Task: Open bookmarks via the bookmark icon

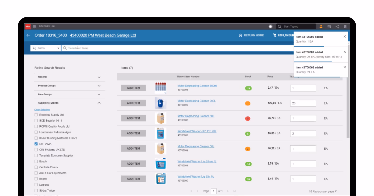Action: [x=345, y=26]
